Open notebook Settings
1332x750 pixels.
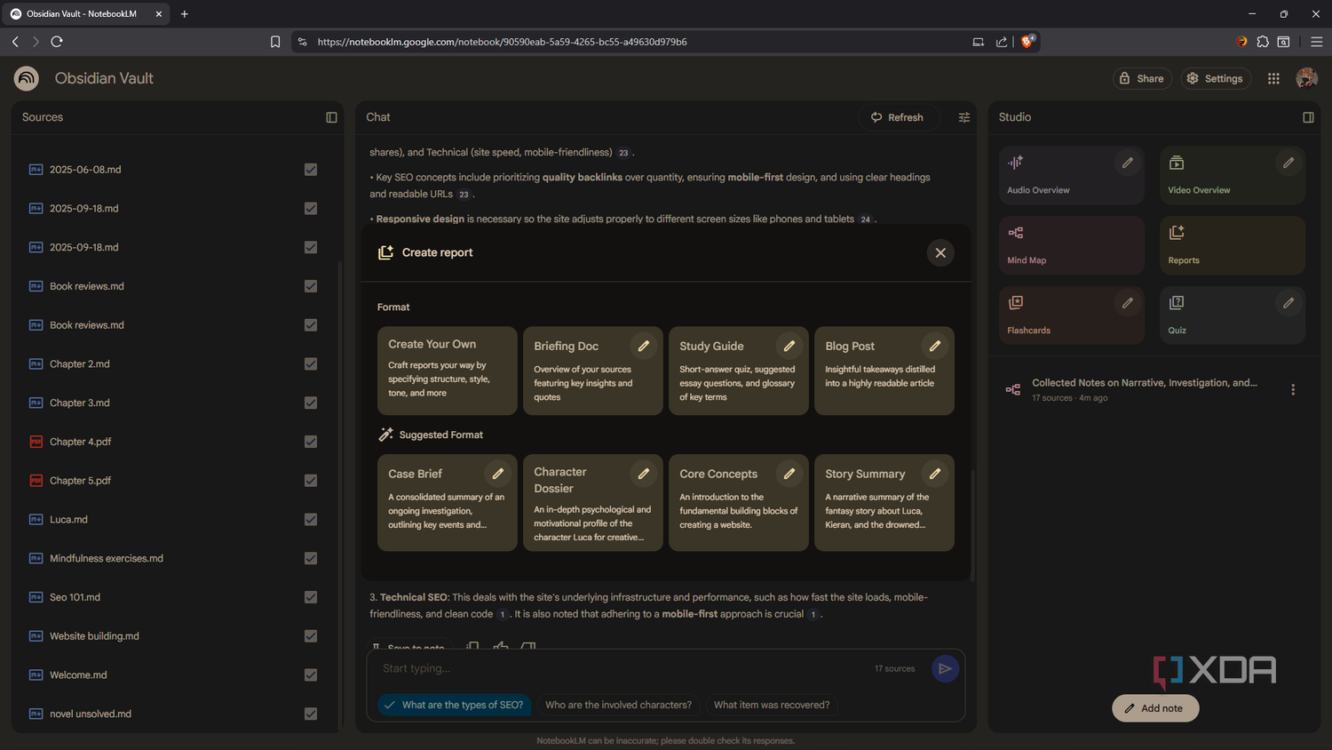[1215, 78]
